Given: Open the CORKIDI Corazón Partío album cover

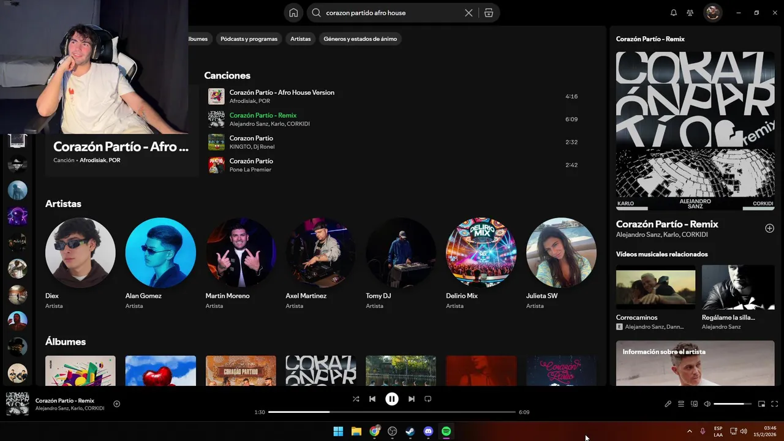Looking at the screenshot, I should [321, 371].
